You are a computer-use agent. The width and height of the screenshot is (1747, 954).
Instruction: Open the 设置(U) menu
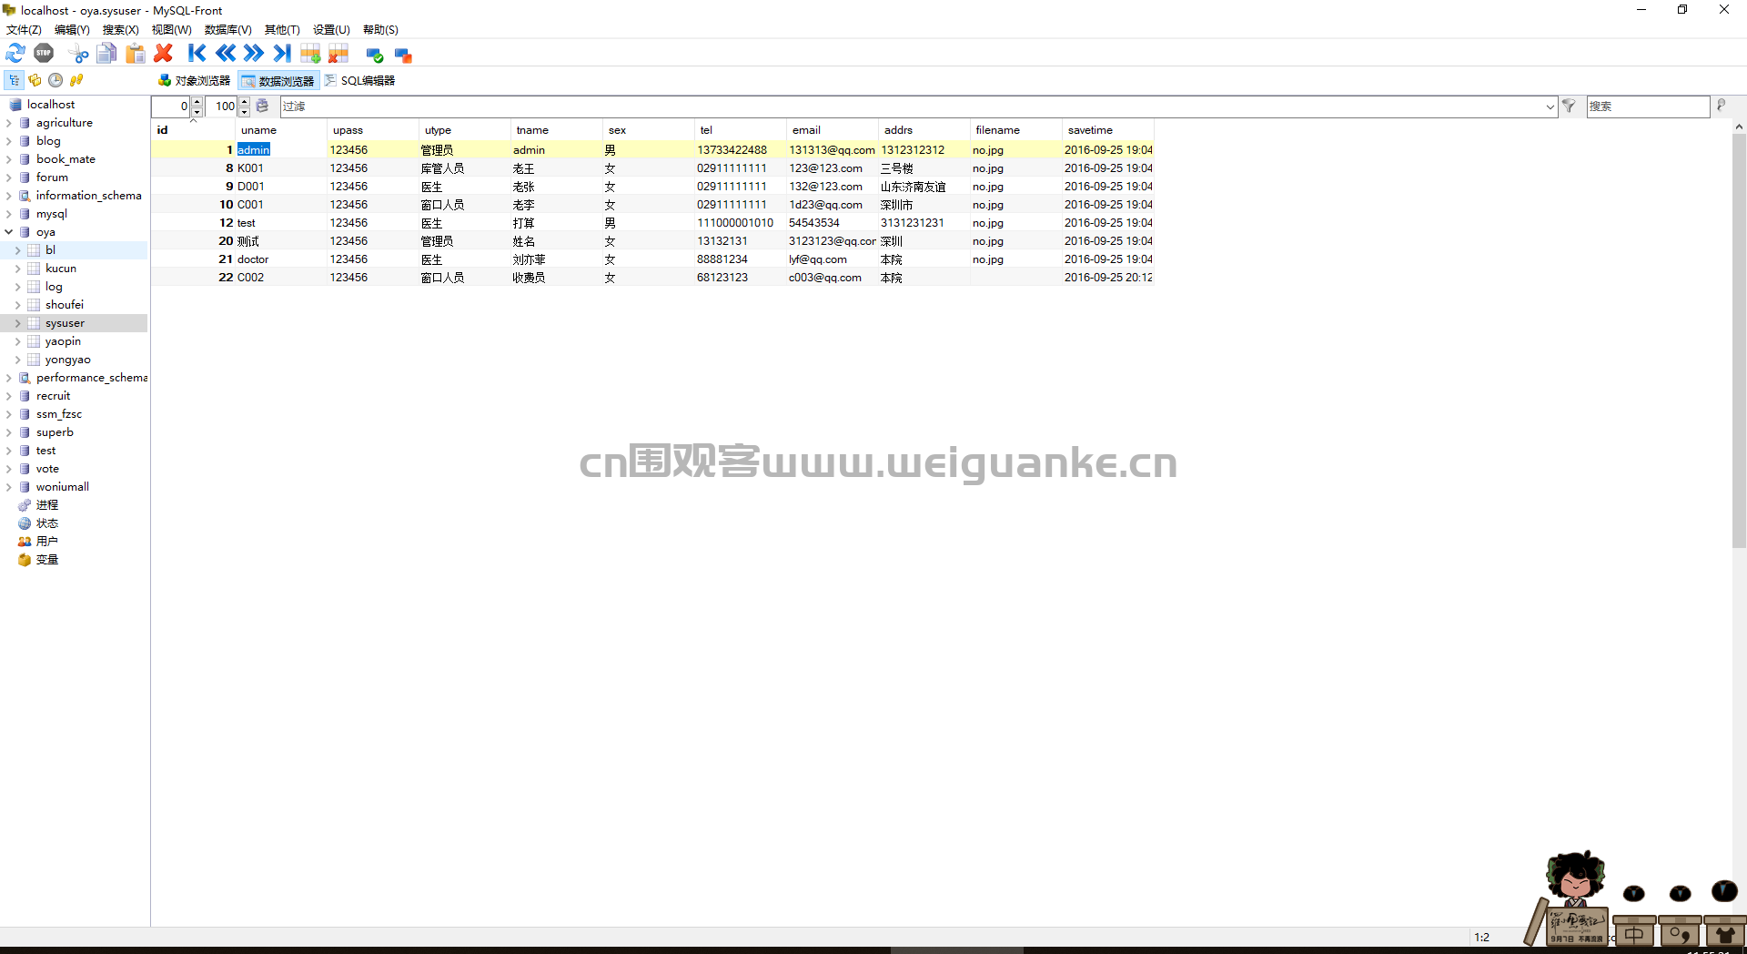[331, 29]
